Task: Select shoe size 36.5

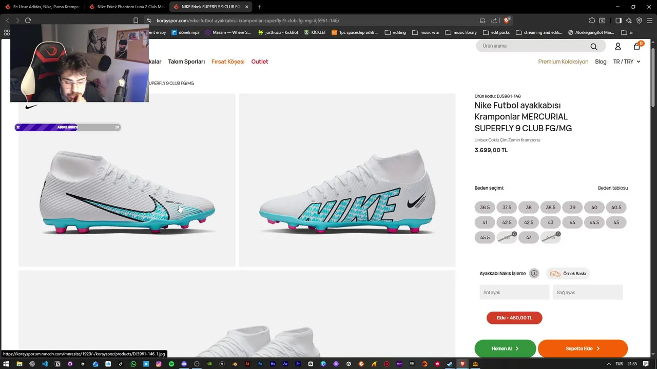Action: tap(485, 208)
